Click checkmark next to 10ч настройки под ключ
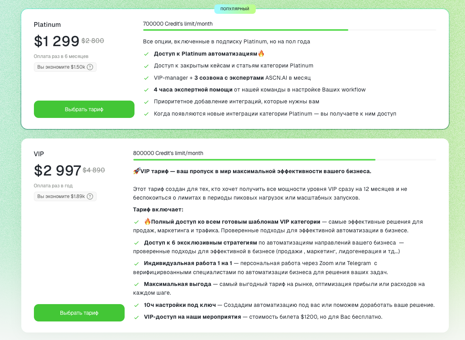465x340 pixels. [x=136, y=305]
